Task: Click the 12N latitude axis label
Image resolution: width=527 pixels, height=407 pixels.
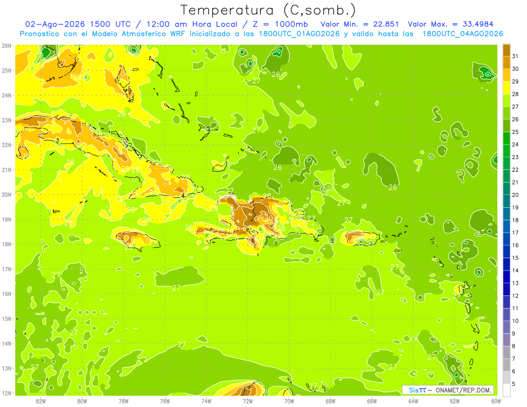Action: (x=6, y=393)
